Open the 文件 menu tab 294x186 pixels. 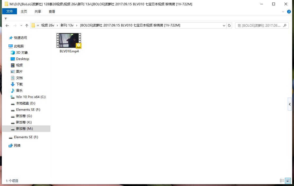pyautogui.click(x=10, y=11)
